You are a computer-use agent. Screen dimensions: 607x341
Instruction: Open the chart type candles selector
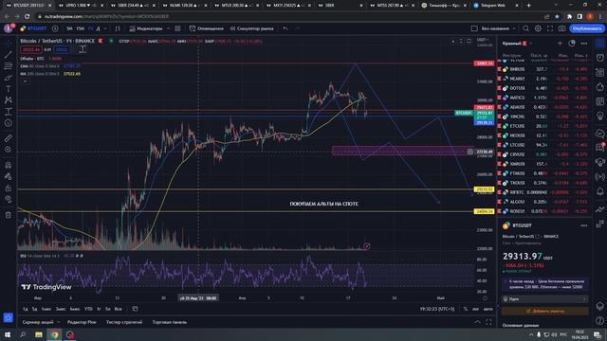click(118, 28)
